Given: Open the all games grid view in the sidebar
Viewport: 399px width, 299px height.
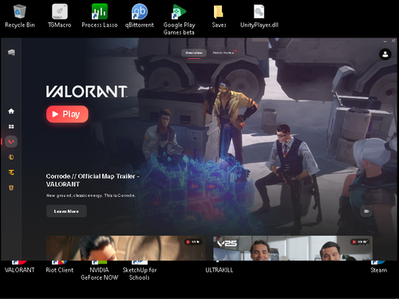Looking at the screenshot, I should point(11,127).
